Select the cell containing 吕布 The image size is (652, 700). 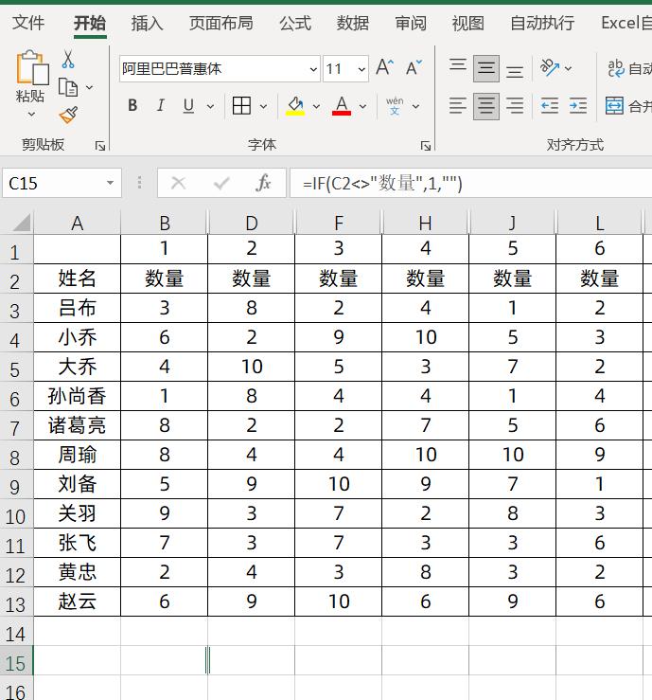[x=78, y=308]
